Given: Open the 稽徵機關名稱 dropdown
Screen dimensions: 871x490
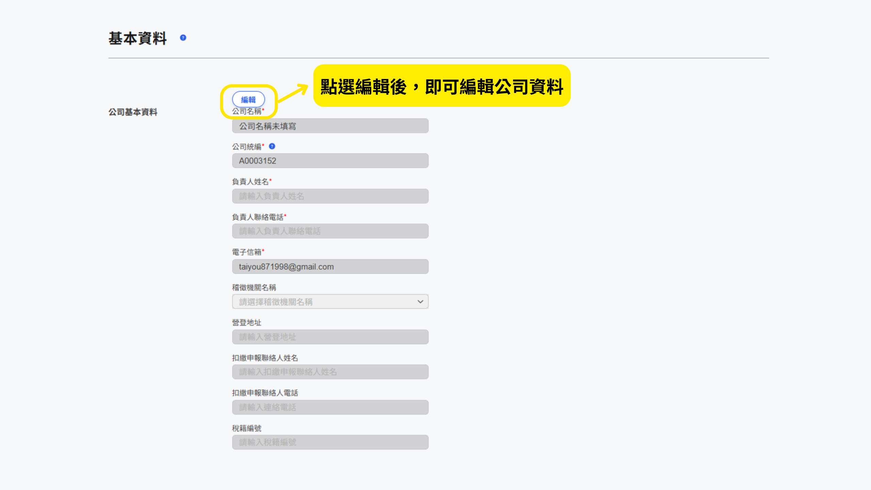Looking at the screenshot, I should pyautogui.click(x=330, y=302).
